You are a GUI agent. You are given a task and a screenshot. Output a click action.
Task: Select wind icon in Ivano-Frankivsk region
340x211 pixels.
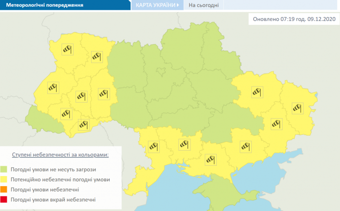pos(66,114)
